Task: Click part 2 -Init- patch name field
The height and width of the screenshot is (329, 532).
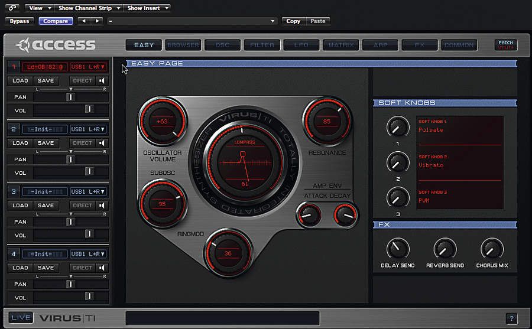Action: pyautogui.click(x=45, y=129)
